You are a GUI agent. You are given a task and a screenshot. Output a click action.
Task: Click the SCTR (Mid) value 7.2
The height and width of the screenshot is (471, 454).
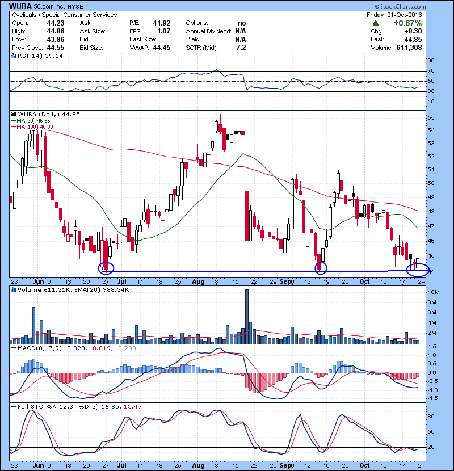tap(241, 48)
